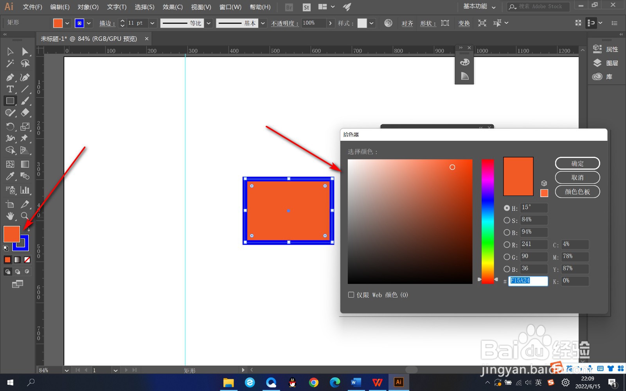Choose the Scale tool
The image size is (626, 391).
(25, 126)
